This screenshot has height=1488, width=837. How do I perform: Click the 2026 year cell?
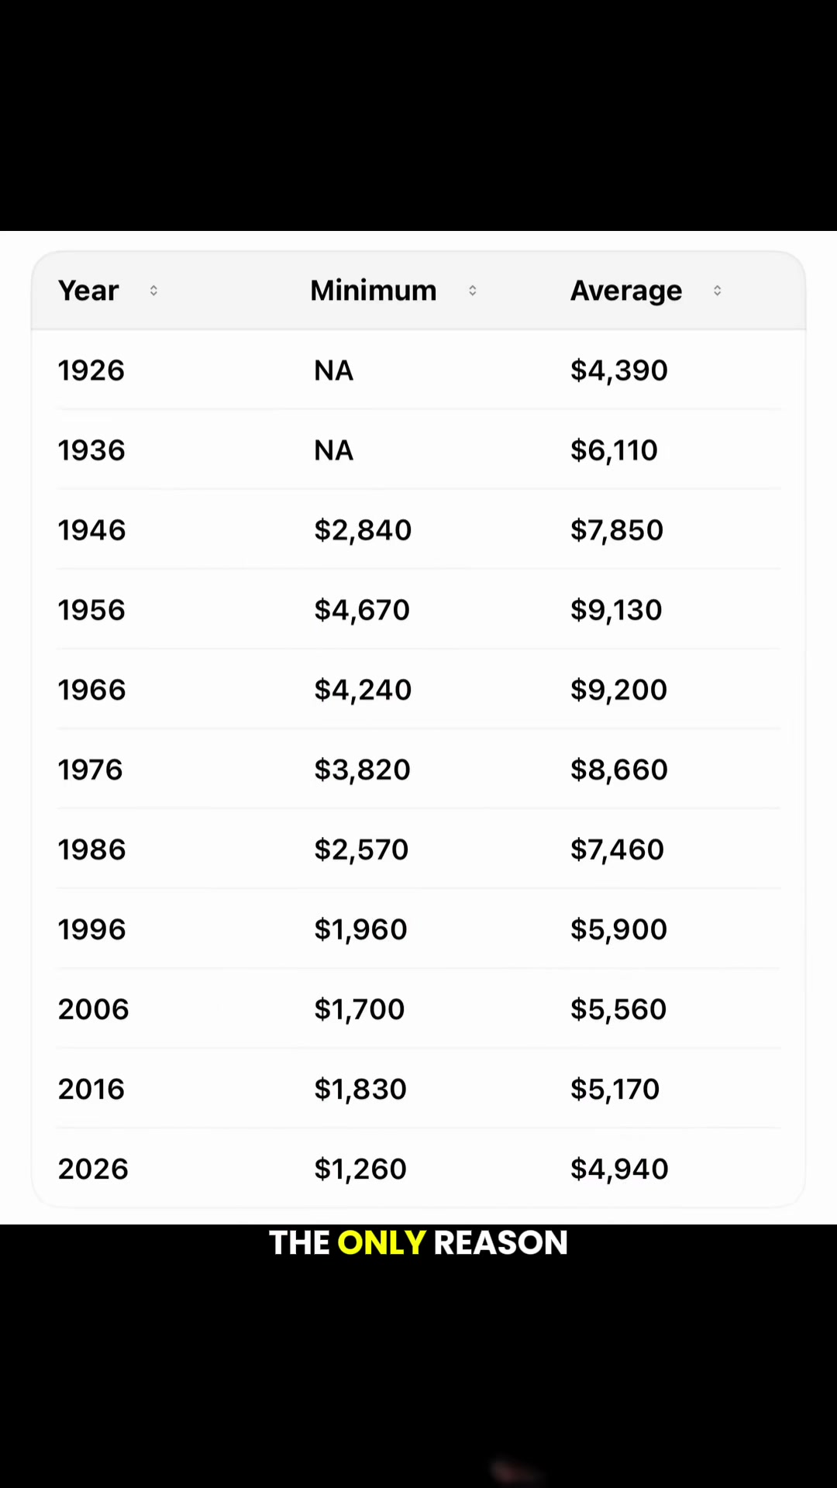[93, 1169]
